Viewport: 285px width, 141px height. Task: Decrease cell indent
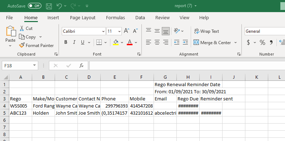point(177,42)
